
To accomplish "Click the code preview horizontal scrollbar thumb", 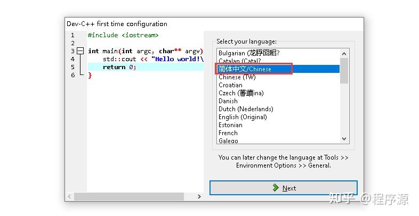I will 129,197.
